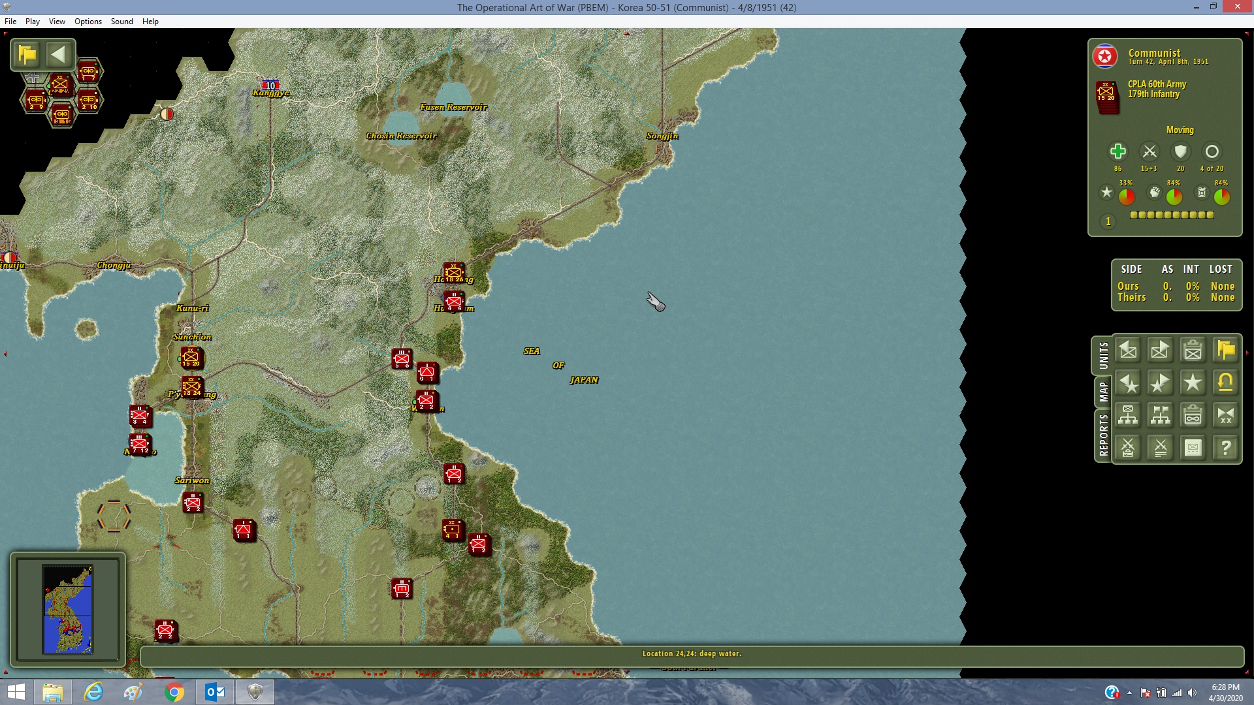Click the left arrow button at top-left
This screenshot has height=705, width=1254.
click(x=59, y=55)
